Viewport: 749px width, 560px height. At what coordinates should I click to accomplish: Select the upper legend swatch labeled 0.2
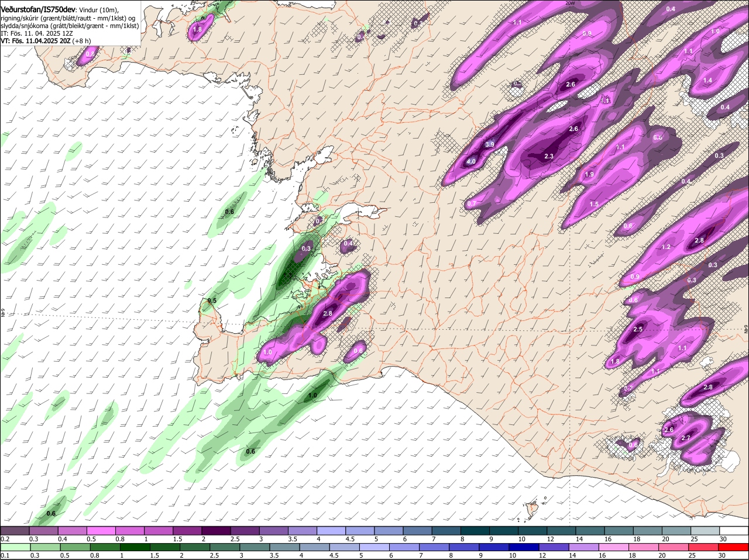coord(15,530)
